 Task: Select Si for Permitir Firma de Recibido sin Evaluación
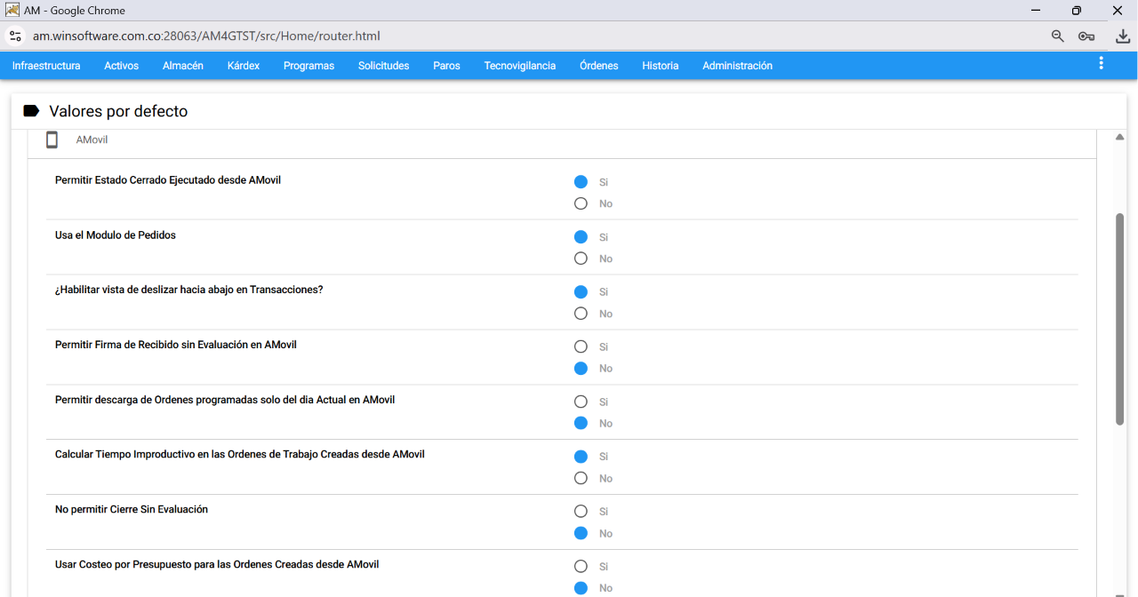581,346
